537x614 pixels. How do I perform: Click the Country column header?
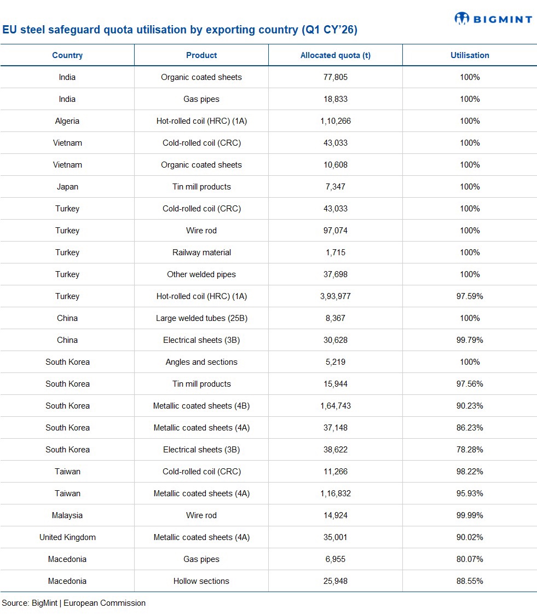[67, 55]
